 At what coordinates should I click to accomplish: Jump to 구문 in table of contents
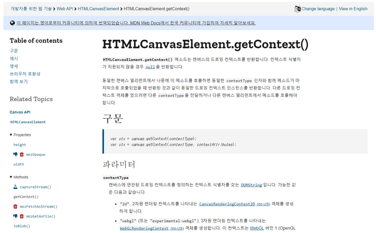pos(14,51)
